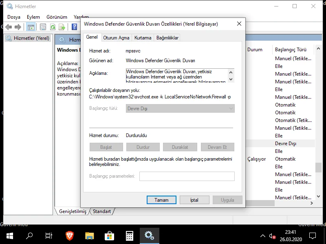This screenshot has height=244, width=326.
Task: Show hidden system tray icons chevron
Action: pyautogui.click(x=262, y=236)
